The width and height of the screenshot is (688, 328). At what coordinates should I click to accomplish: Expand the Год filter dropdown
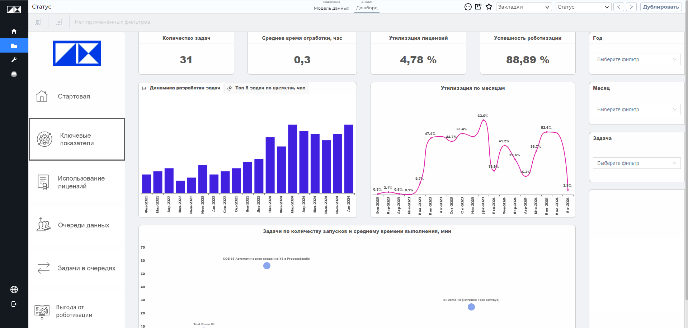coord(636,59)
